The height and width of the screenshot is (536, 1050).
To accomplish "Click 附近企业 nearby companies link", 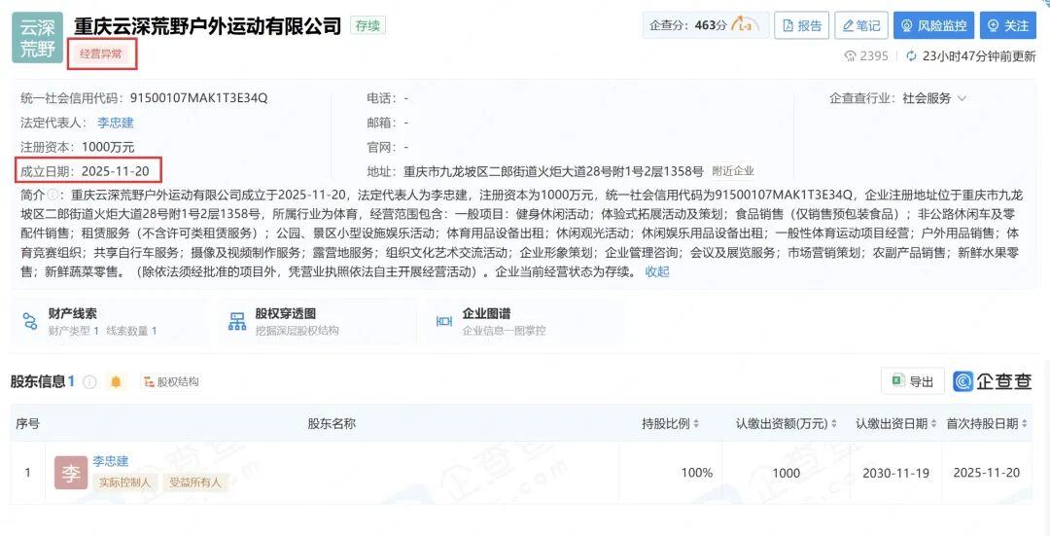I will 733,171.
